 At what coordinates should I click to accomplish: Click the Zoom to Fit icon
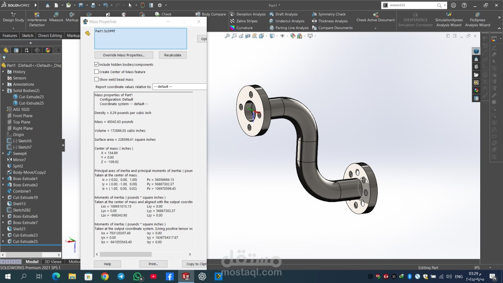click(227, 36)
